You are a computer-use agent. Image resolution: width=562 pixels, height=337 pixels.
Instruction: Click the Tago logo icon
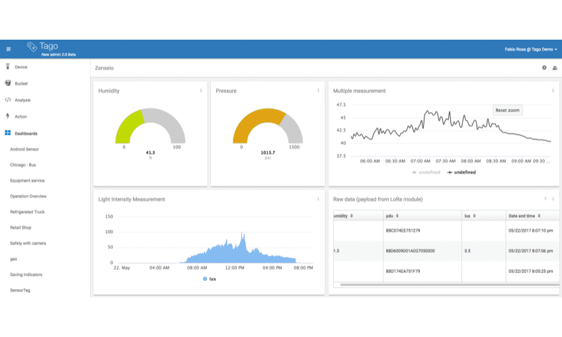(x=32, y=46)
